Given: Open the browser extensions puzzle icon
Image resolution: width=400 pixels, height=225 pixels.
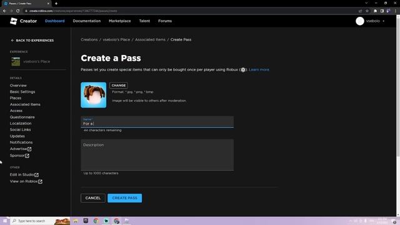Looking at the screenshot, I should click(x=375, y=11).
